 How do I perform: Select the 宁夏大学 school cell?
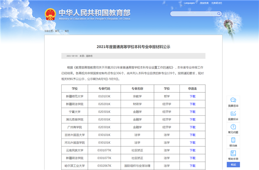point(75,112)
